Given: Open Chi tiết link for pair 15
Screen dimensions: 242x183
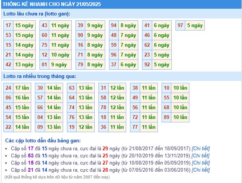Looking at the screenshot, I should tap(201, 163).
